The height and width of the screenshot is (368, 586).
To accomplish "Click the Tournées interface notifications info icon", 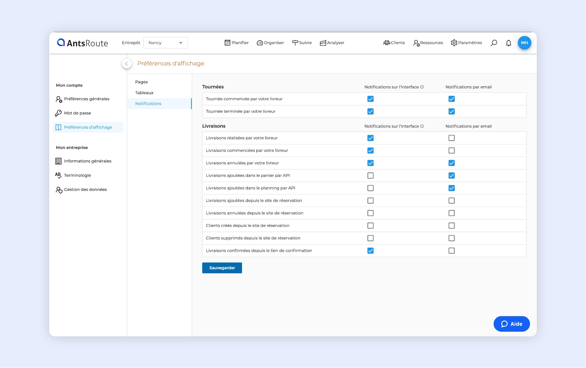I will click(x=422, y=87).
